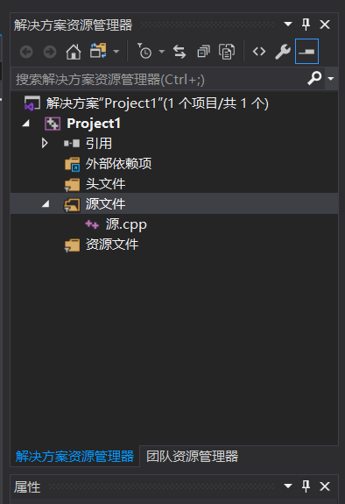Click the pending changes filter clock icon

[144, 51]
